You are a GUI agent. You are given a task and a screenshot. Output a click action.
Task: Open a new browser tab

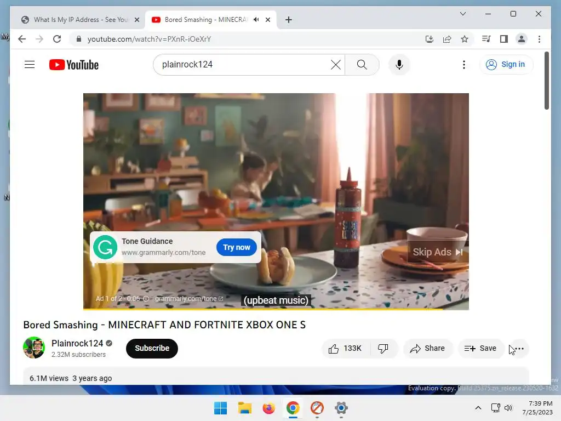coord(288,20)
